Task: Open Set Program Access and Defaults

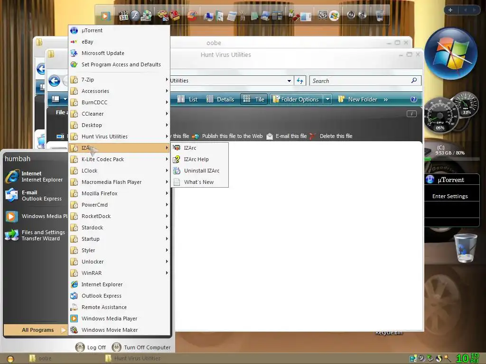Action: (119, 64)
